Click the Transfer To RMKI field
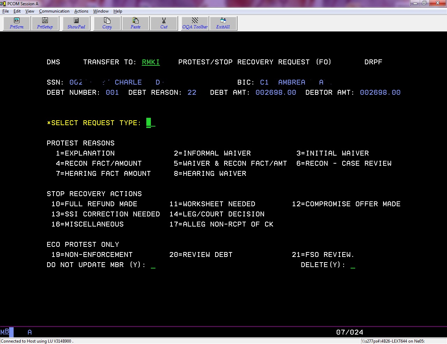 151,62
